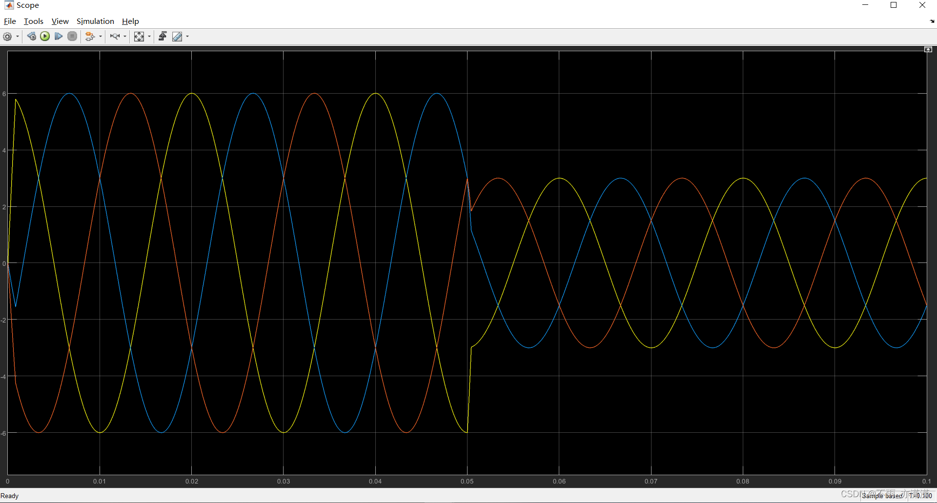Click the Sample based status label

(882, 496)
